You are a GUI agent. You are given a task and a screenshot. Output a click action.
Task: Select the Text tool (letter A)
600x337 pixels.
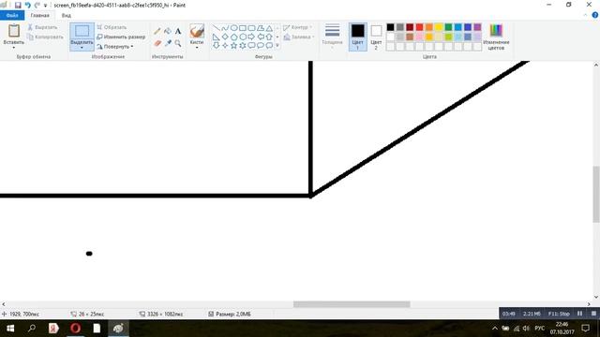178,31
